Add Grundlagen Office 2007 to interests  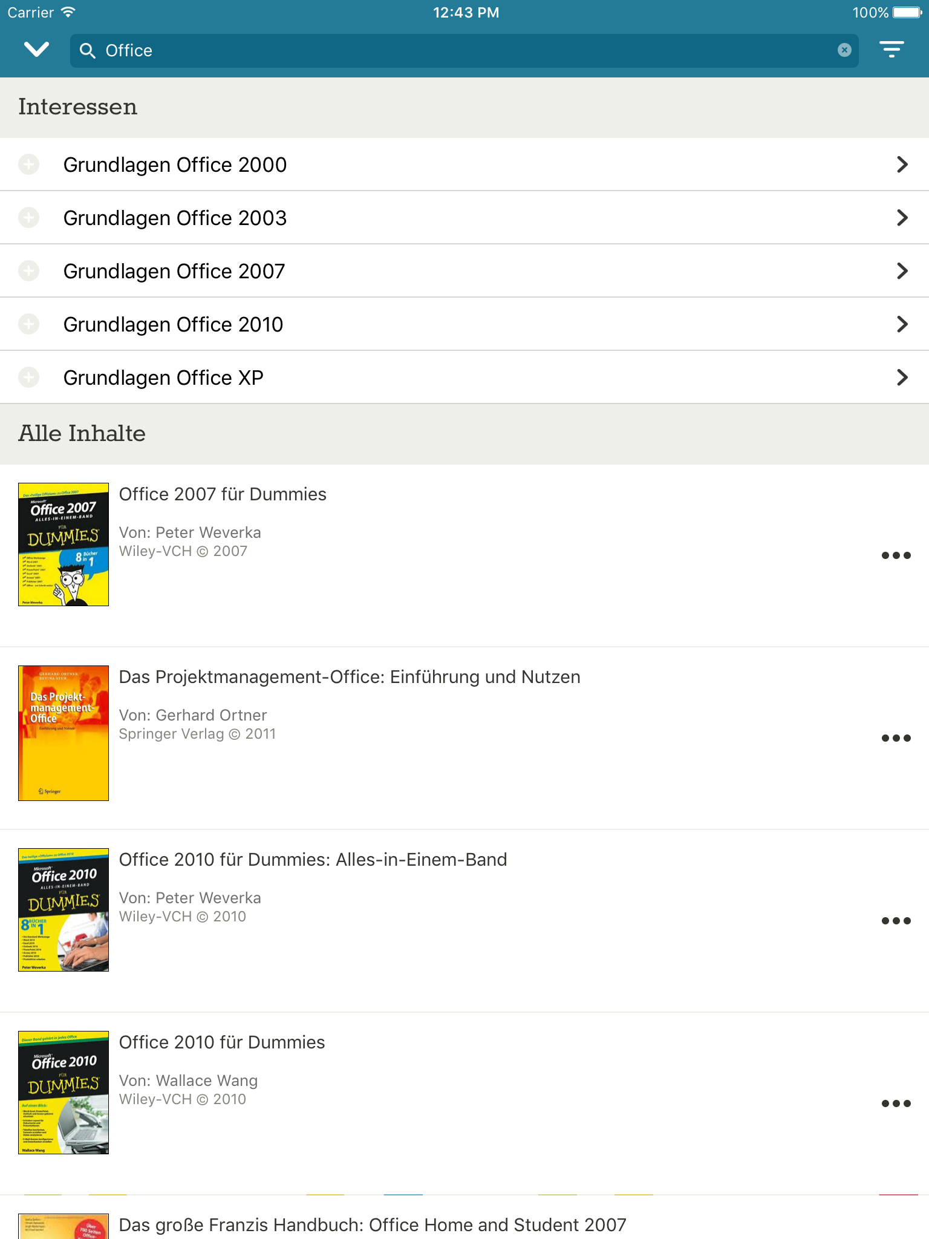(x=28, y=270)
